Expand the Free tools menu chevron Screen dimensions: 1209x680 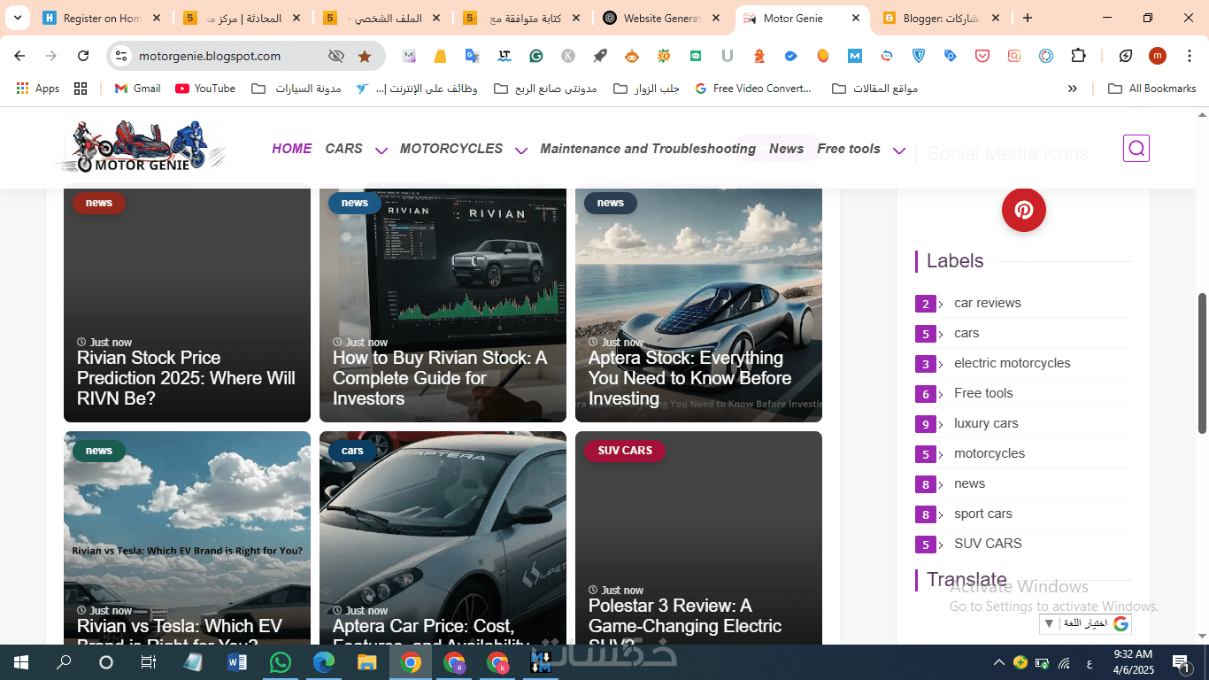click(x=899, y=151)
